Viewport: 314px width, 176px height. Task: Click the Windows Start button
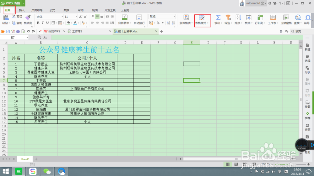pos(6,171)
